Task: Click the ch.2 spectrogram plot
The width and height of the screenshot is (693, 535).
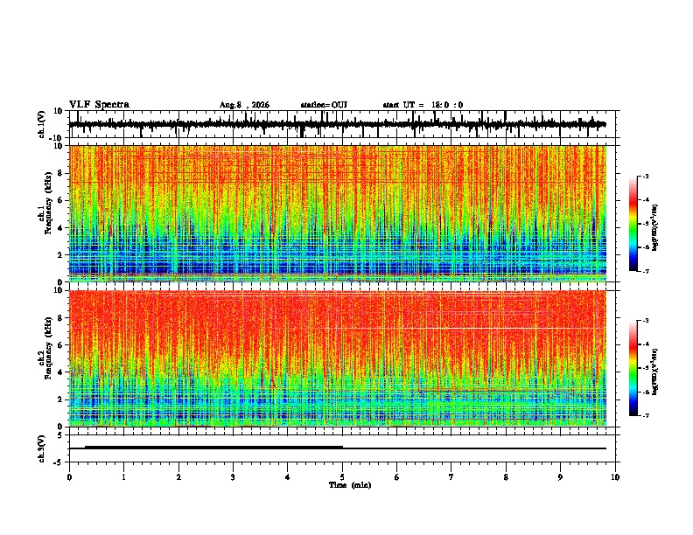Action: tap(338, 358)
